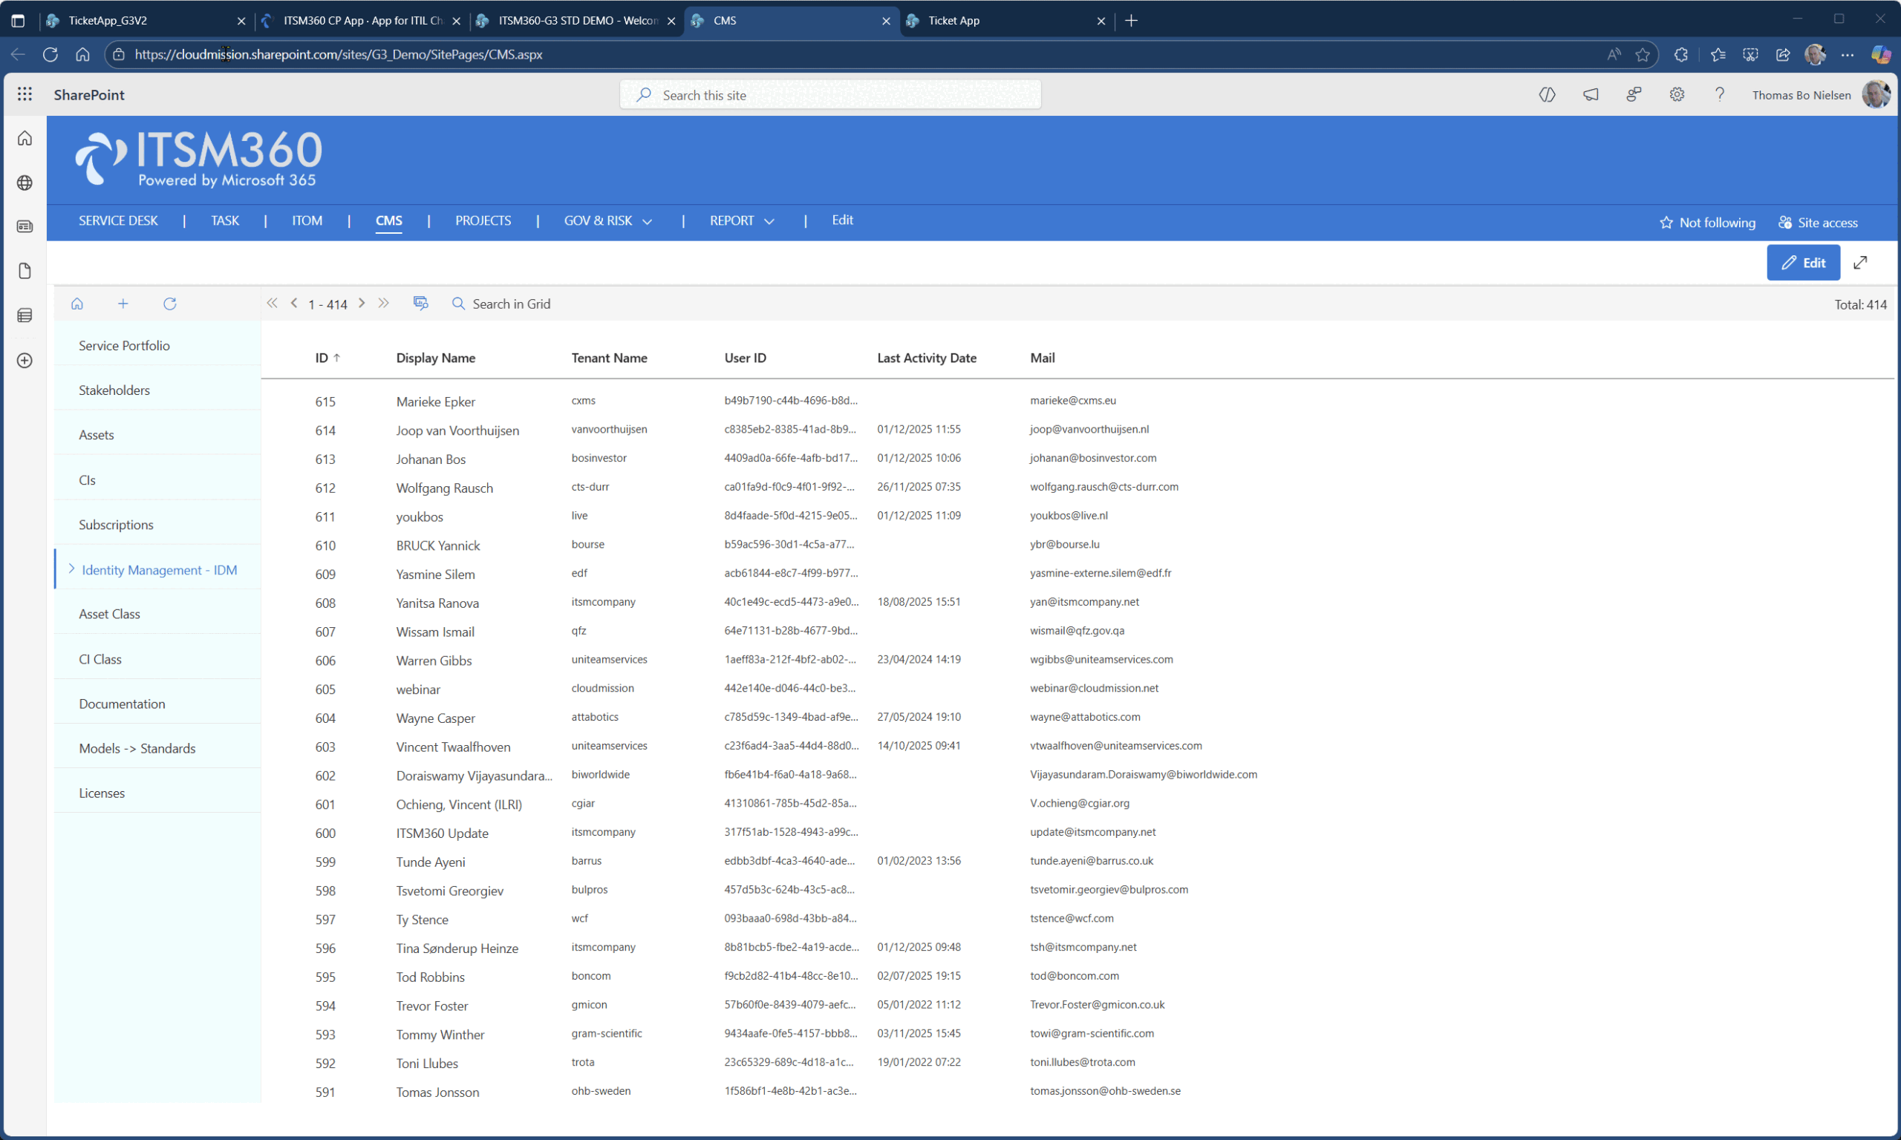Open the view selector icon beside pager

[420, 304]
